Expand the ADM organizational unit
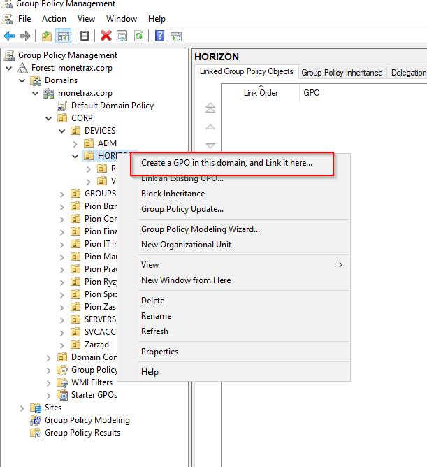This screenshot has height=467, width=427. click(76, 143)
